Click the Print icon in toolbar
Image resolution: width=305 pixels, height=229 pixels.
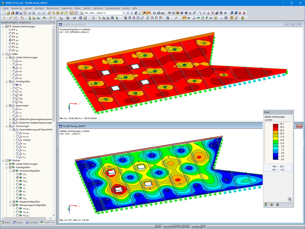click(x=29, y=13)
